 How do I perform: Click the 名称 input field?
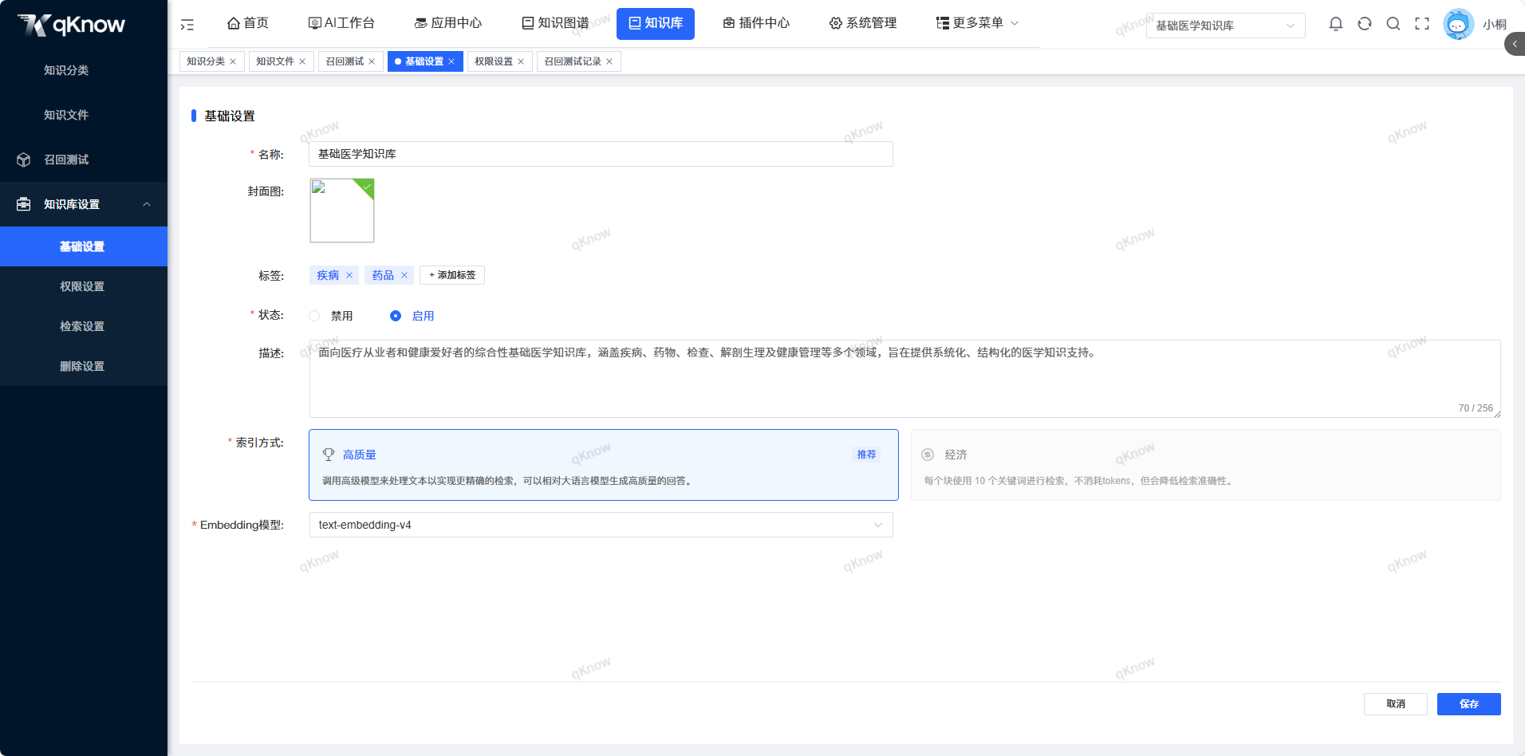pyautogui.click(x=601, y=154)
